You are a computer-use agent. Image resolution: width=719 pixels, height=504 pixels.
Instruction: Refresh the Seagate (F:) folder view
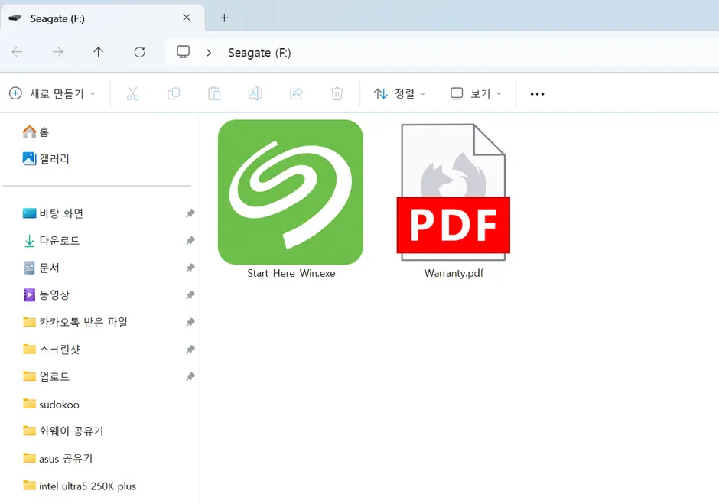click(139, 52)
